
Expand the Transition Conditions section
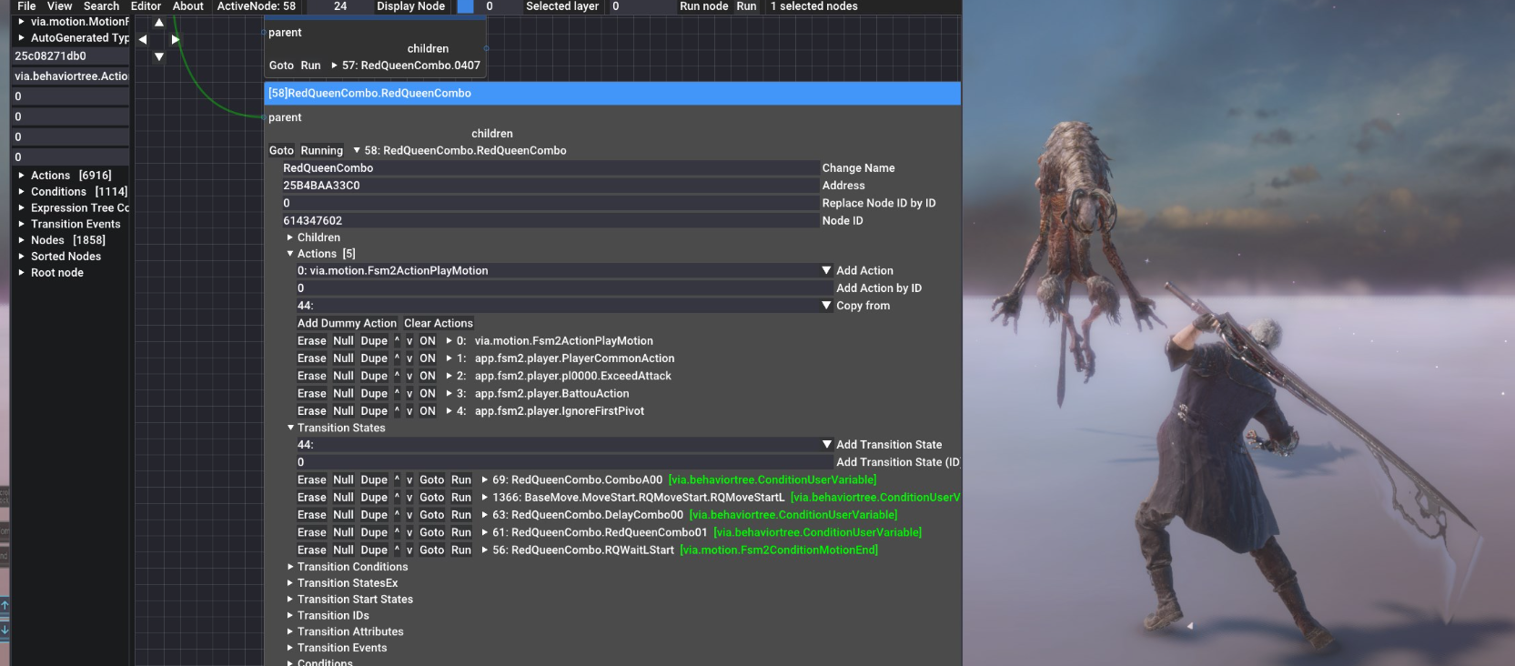coord(290,567)
